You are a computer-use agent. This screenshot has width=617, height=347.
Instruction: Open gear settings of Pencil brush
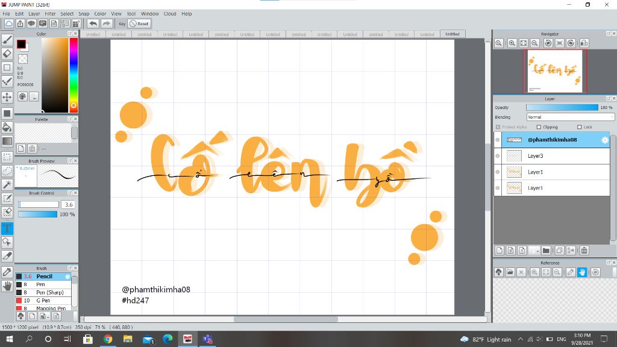[x=67, y=277]
